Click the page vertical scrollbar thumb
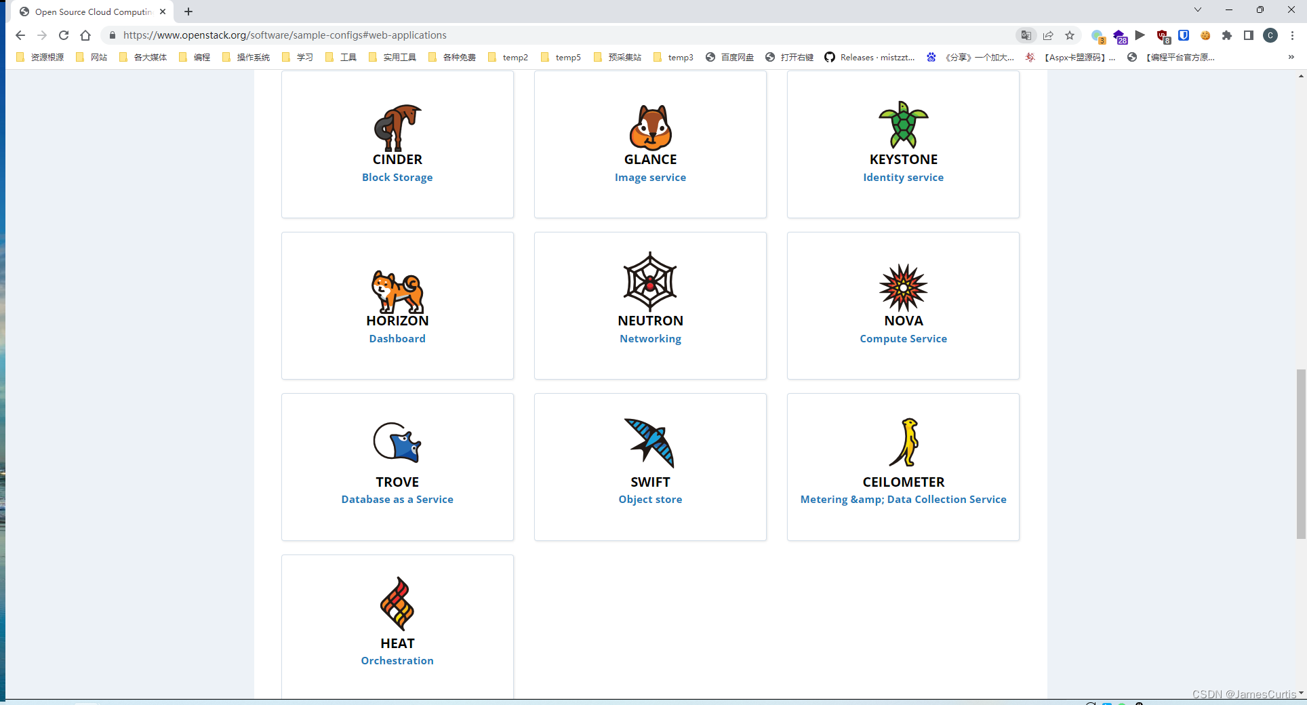Screen dimensions: 1307x705 coord(1301,454)
